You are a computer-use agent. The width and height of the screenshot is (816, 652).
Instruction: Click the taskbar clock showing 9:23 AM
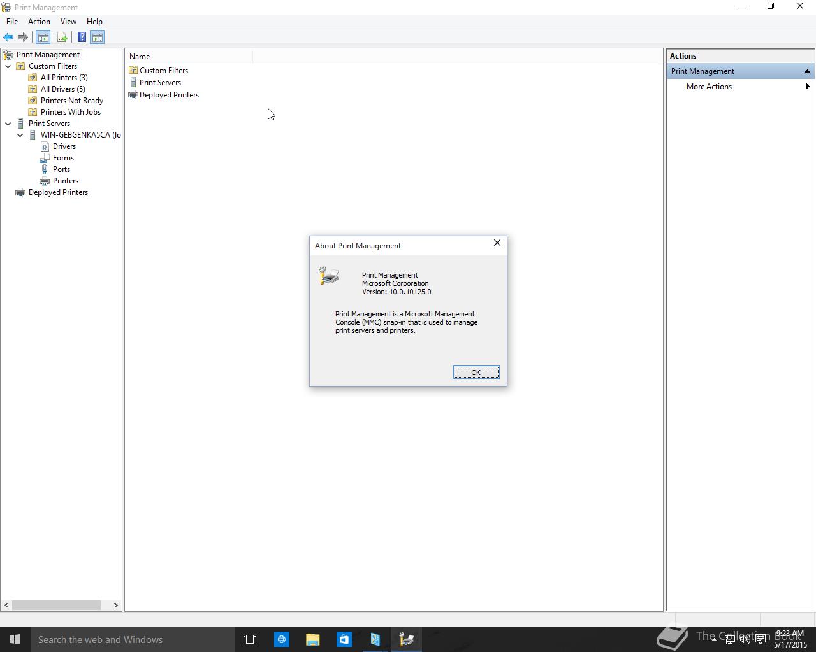click(790, 639)
